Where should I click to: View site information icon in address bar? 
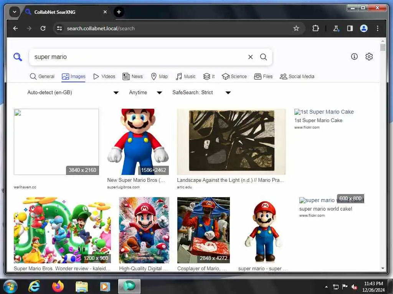pyautogui.click(x=59, y=28)
